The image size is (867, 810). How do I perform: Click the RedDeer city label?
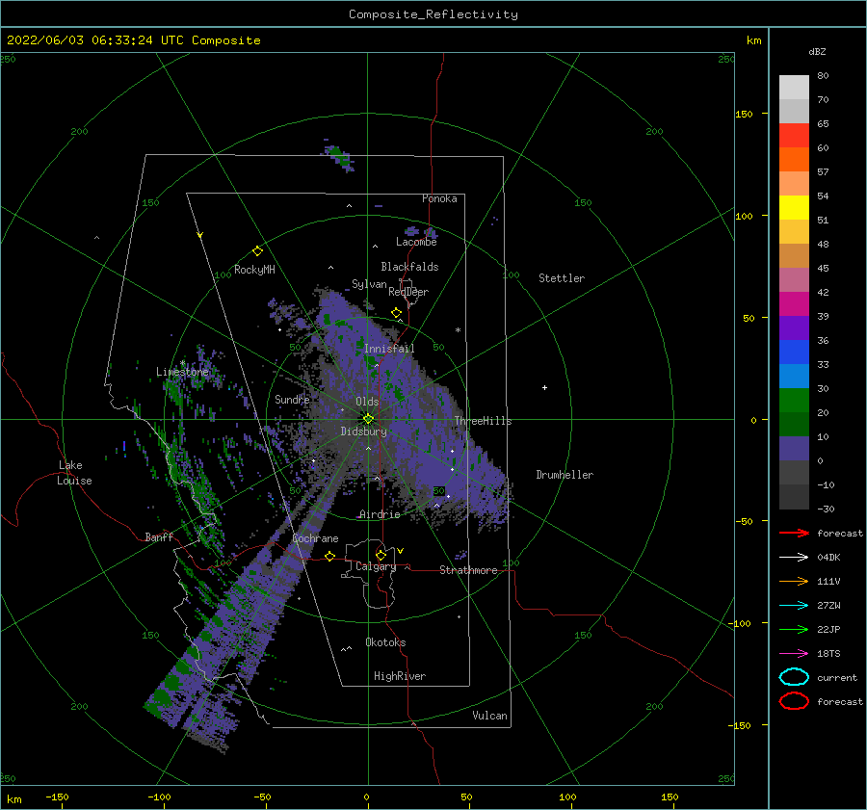click(x=408, y=292)
